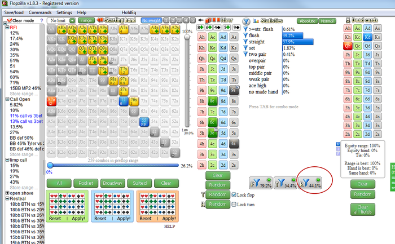Click the vertical 100% weight slider handle
The image size is (395, 244).
tap(187, 37)
